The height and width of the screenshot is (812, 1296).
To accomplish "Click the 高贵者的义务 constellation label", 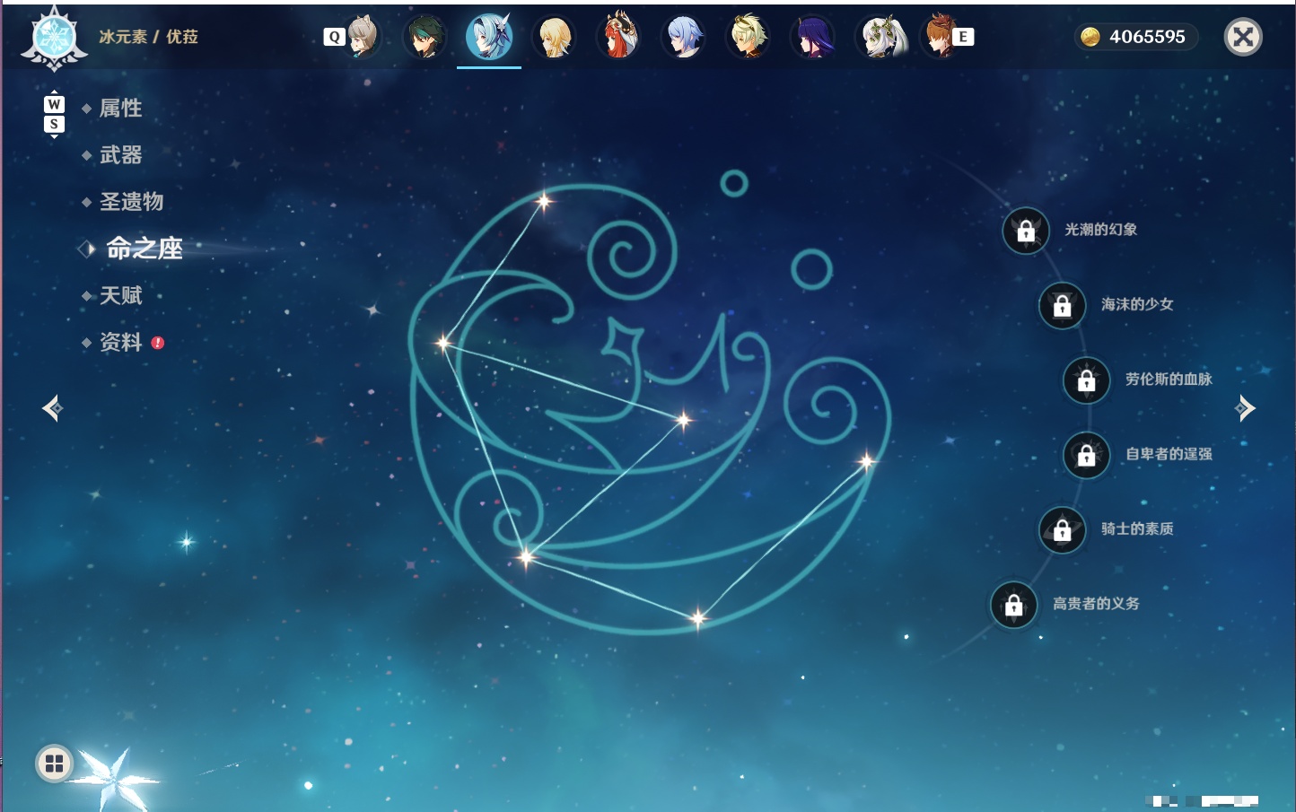I will (1096, 603).
